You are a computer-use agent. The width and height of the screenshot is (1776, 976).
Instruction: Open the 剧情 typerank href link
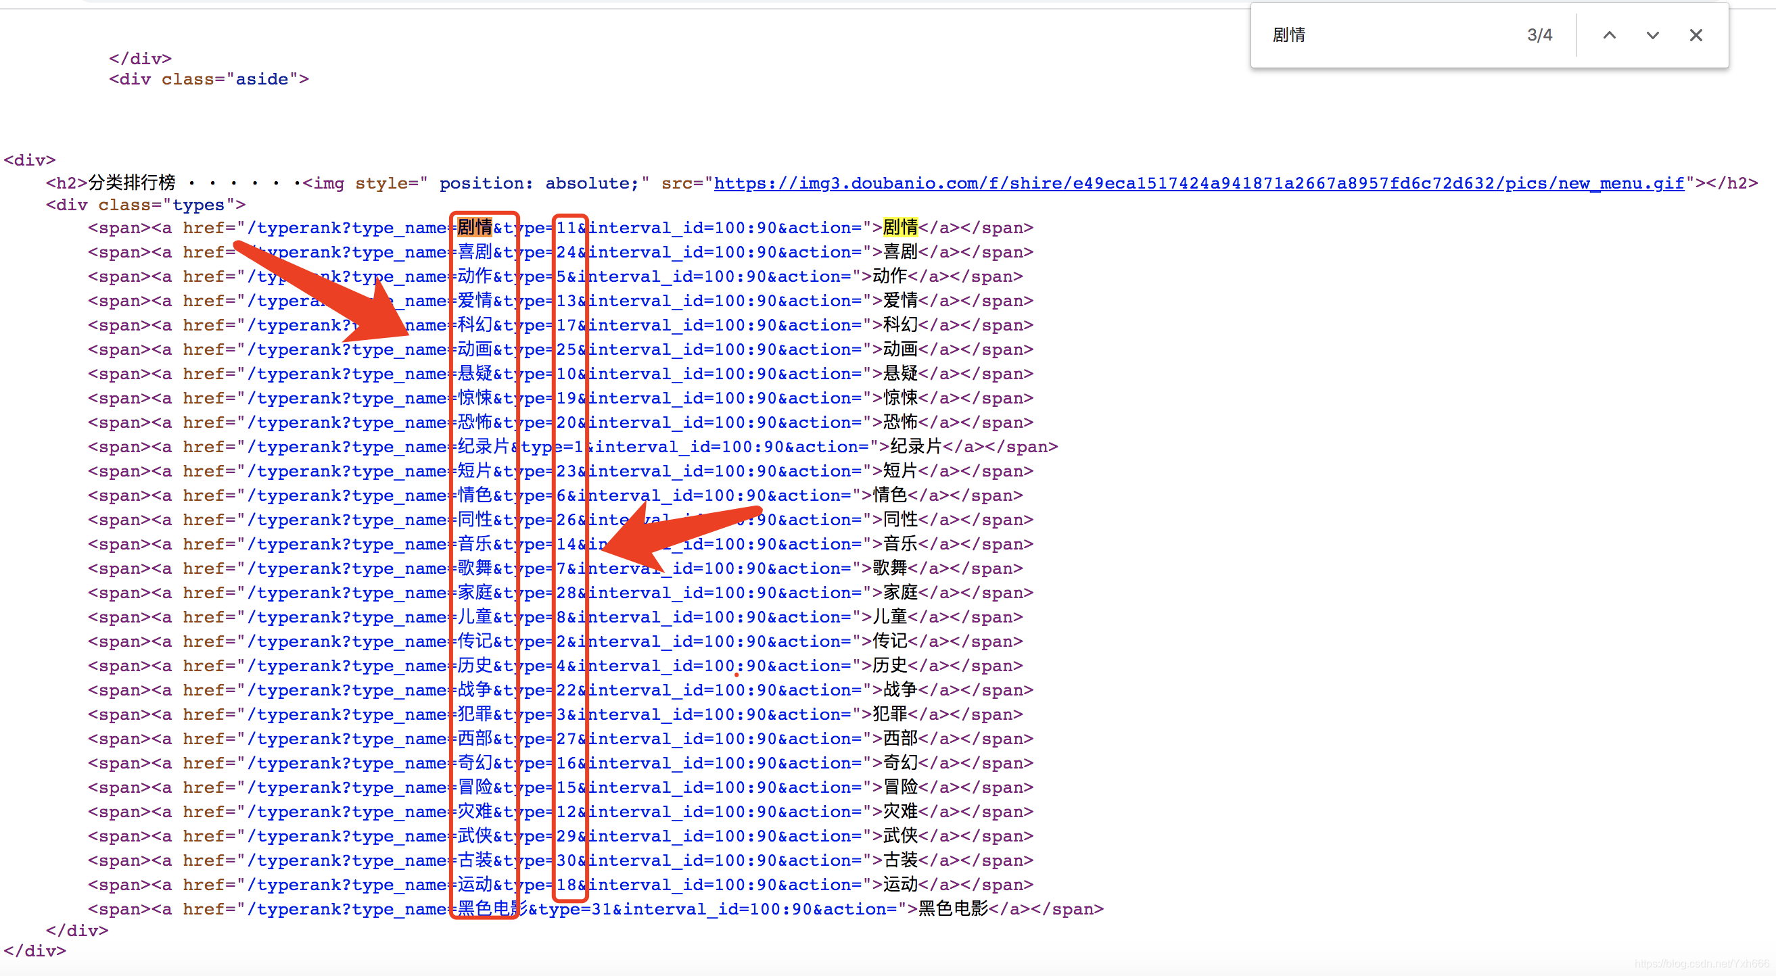[555, 228]
